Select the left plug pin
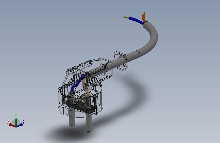 (x=72, y=118)
